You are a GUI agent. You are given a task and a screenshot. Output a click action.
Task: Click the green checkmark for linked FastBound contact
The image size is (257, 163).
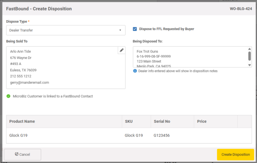point(8,96)
